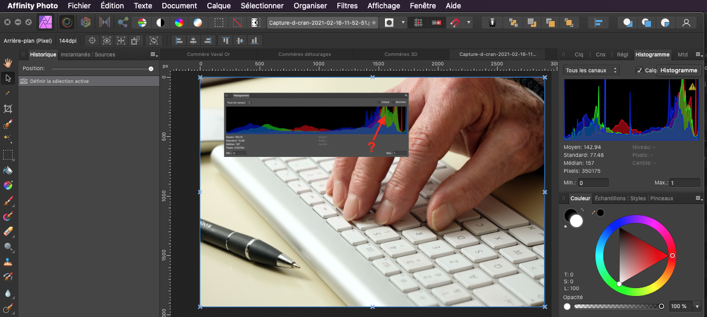Screen dimensions: 707x317
Task: Open the opacity percentage dropdown arrow
Action: click(x=698, y=306)
